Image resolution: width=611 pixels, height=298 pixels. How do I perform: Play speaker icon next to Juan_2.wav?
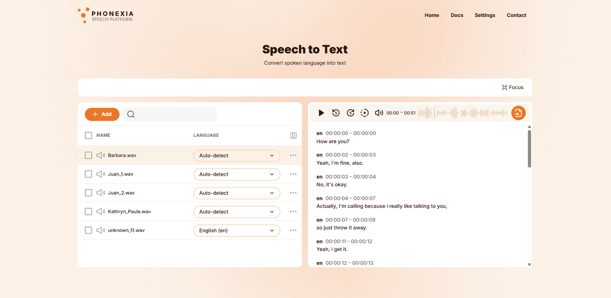point(101,193)
